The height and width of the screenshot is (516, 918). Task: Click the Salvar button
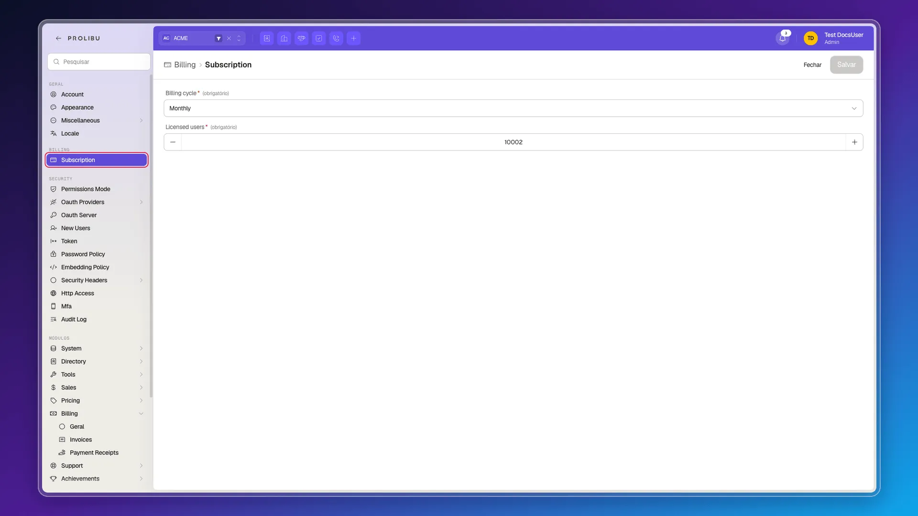pos(846,65)
